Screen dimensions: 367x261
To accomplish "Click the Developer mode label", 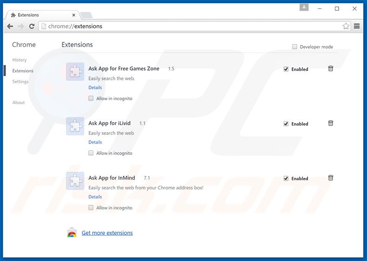I will point(316,47).
